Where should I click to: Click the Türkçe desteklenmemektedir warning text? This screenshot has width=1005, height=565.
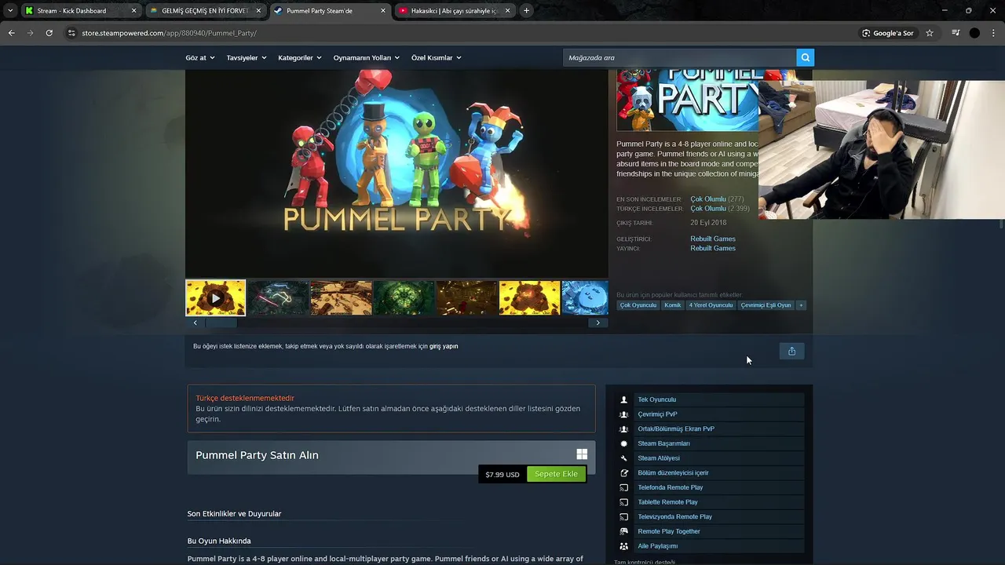(245, 398)
